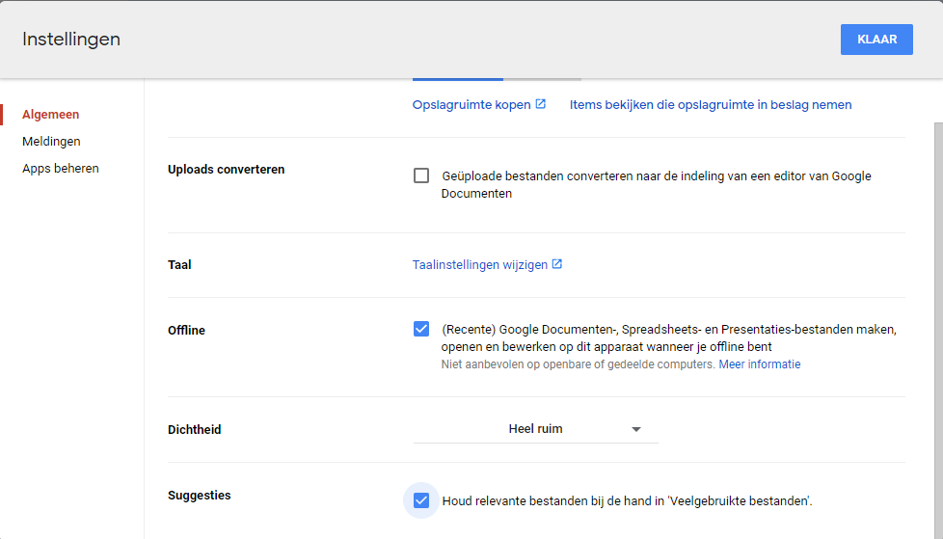
Task: Select the Algemeen settings tab
Action: pos(50,115)
